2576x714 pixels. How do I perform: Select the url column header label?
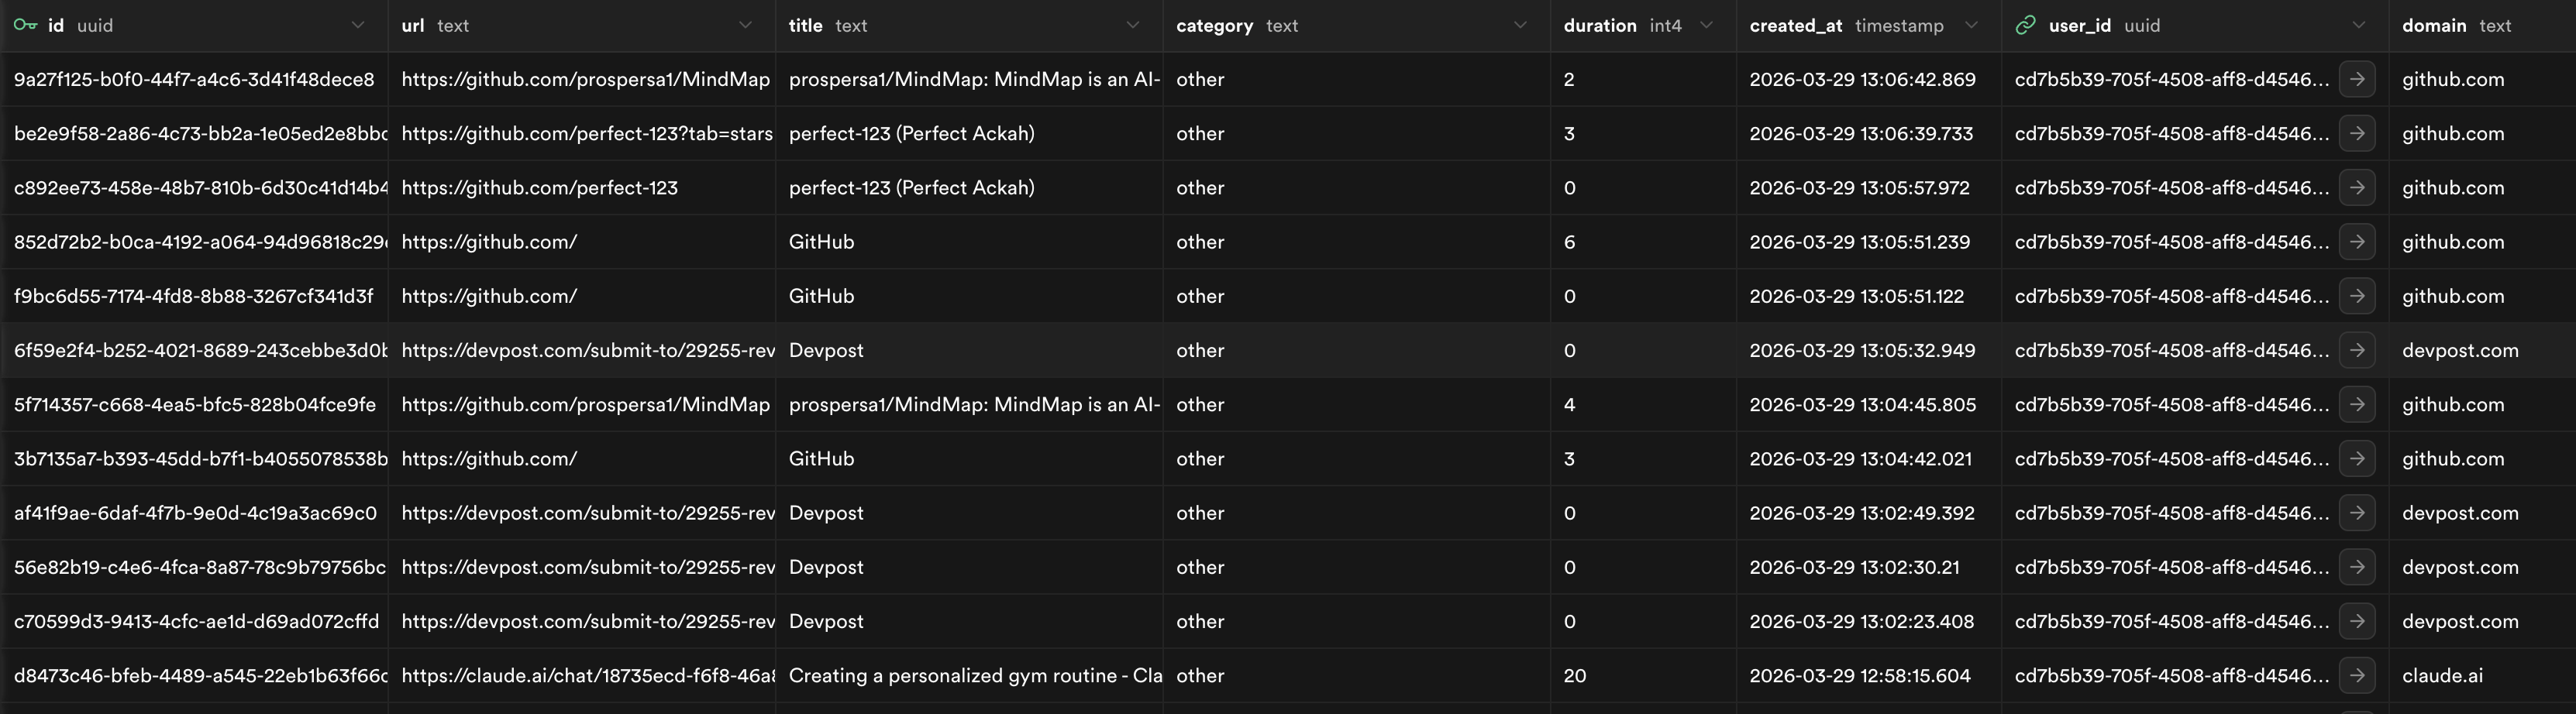pos(413,26)
